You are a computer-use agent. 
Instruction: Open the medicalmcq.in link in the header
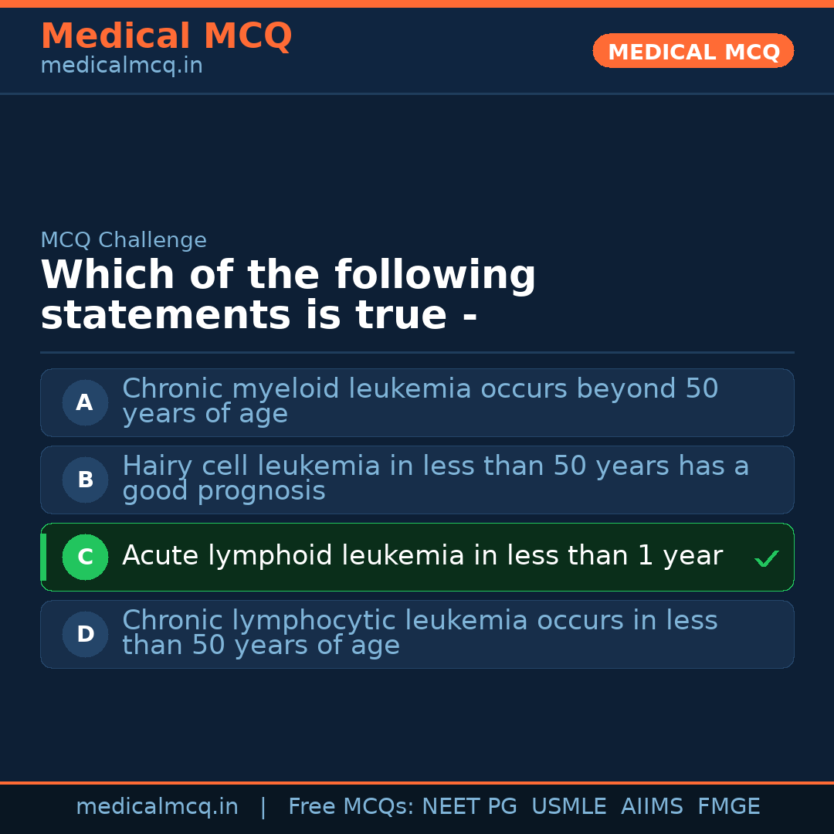pyautogui.click(x=121, y=66)
